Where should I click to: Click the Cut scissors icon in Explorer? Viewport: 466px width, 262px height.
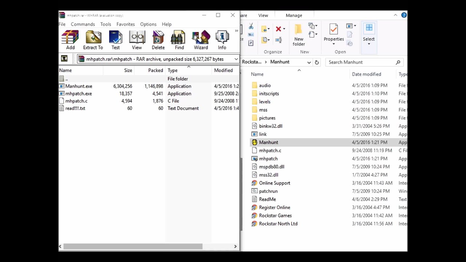click(251, 27)
